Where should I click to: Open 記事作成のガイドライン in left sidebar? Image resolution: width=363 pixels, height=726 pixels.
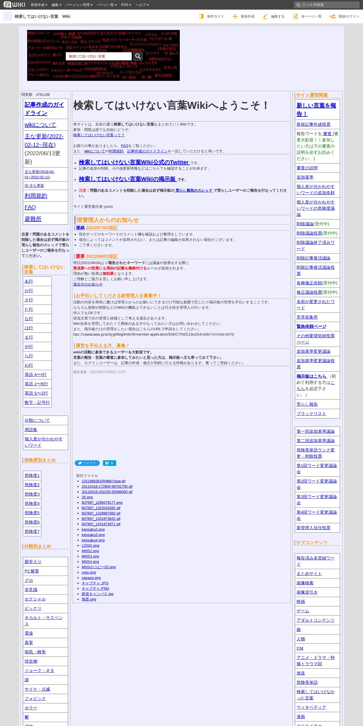click(44, 109)
